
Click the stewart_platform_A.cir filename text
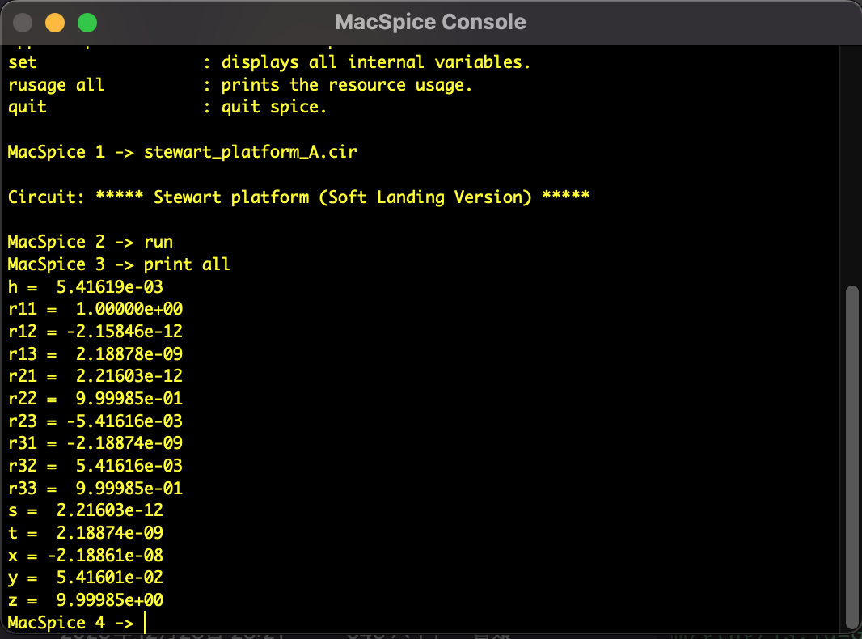(x=250, y=152)
